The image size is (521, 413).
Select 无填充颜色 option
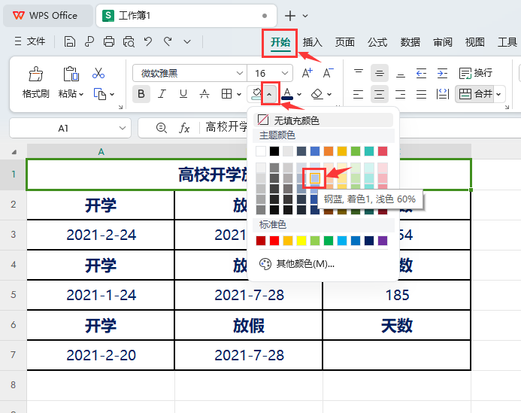(323, 120)
